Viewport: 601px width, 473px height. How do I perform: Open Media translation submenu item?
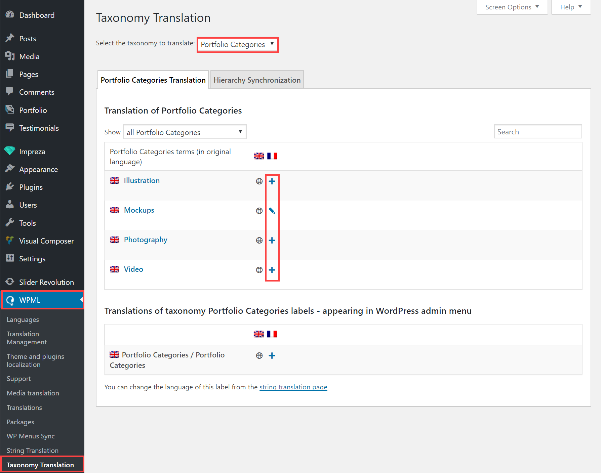pos(33,393)
